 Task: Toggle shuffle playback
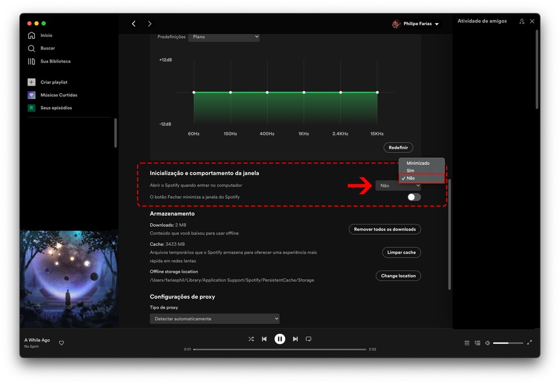pos(251,339)
